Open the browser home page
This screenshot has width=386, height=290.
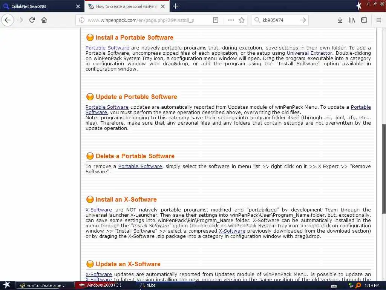pos(44,20)
